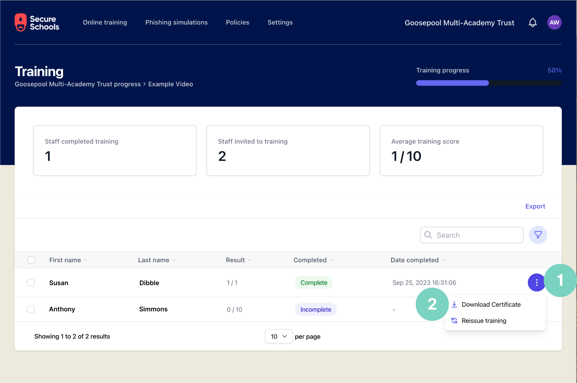Viewport: 577px width, 383px height.
Task: Click the Training progress bar
Action: [x=489, y=83]
